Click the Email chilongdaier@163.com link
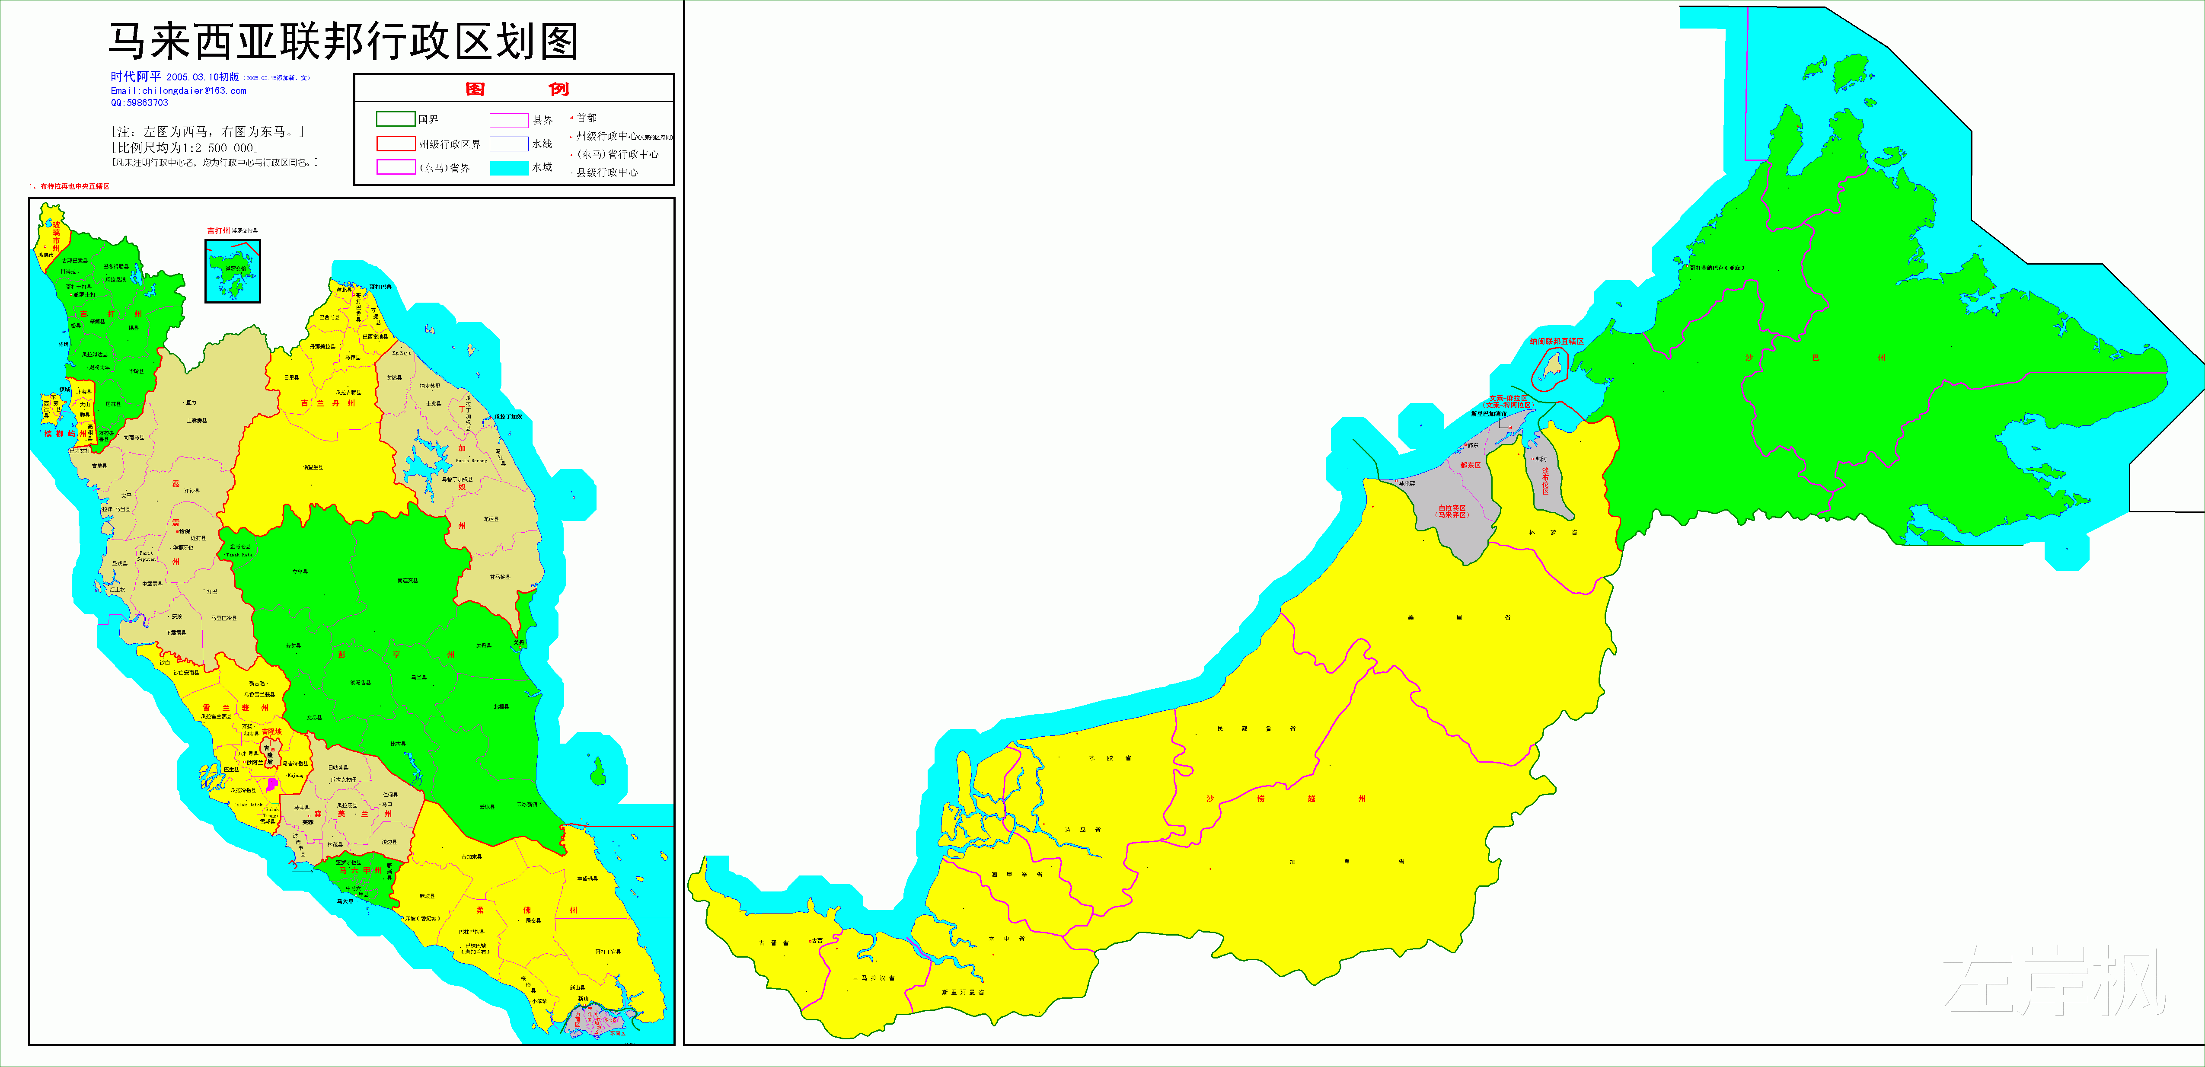 click(178, 91)
